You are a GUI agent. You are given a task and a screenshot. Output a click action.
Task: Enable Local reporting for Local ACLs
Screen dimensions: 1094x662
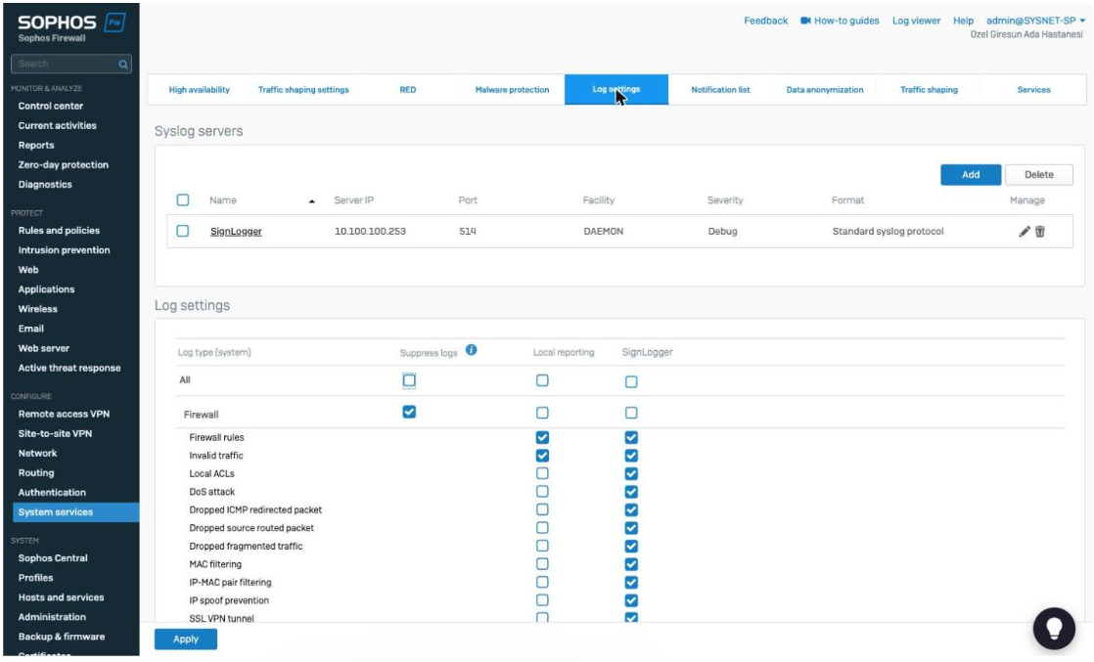coord(542,473)
